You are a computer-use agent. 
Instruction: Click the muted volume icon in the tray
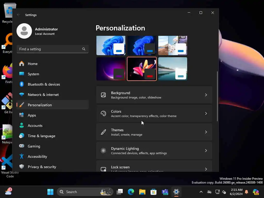pyautogui.click(x=224, y=192)
